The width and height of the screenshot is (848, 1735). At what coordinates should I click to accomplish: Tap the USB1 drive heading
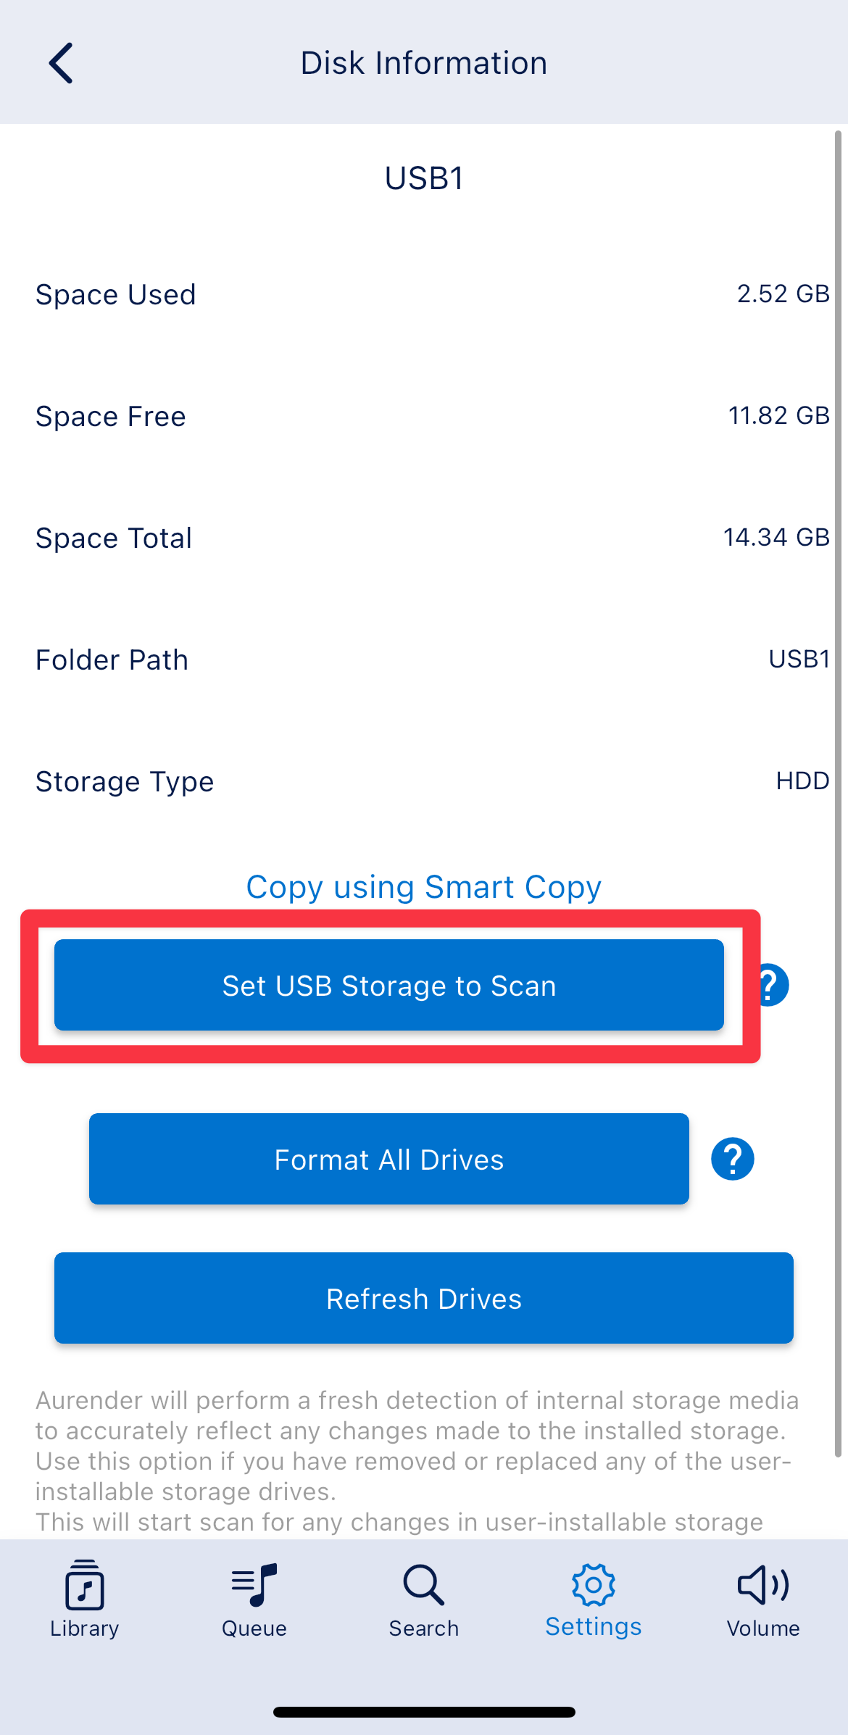pyautogui.click(x=424, y=178)
